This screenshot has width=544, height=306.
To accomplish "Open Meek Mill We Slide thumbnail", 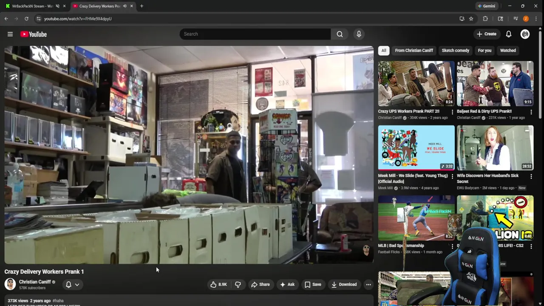I will point(416,147).
